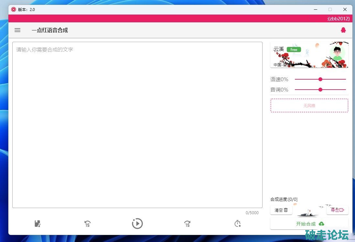
Task: Close the voice synthesis window
Action: click(x=345, y=9)
